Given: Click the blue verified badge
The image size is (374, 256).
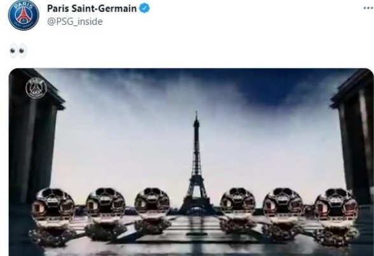Looking at the screenshot, I should click(144, 9).
